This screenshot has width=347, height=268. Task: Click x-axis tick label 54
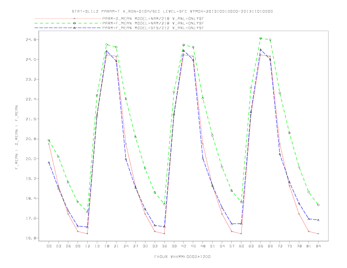[x=222, y=246]
